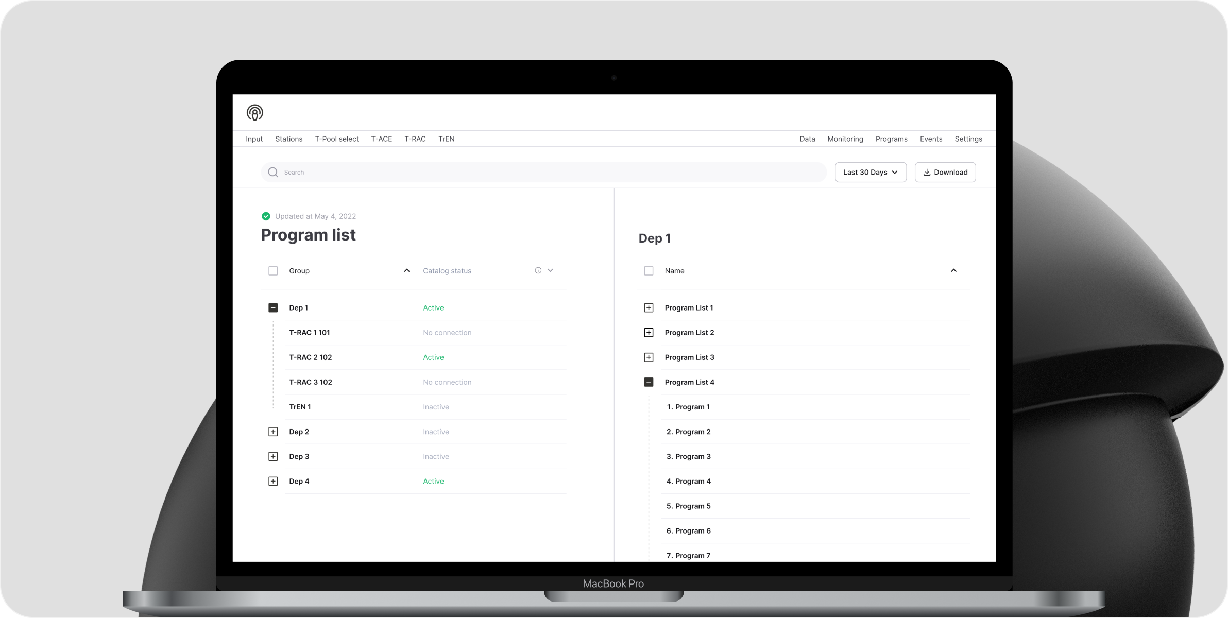Expand Program List 1 plus icon
This screenshot has height=618, width=1228.
coord(649,307)
